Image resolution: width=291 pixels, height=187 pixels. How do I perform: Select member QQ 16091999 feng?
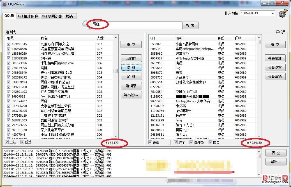[x=202, y=120]
